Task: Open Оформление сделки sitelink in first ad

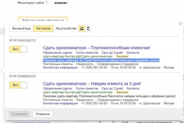Action: 57,53
